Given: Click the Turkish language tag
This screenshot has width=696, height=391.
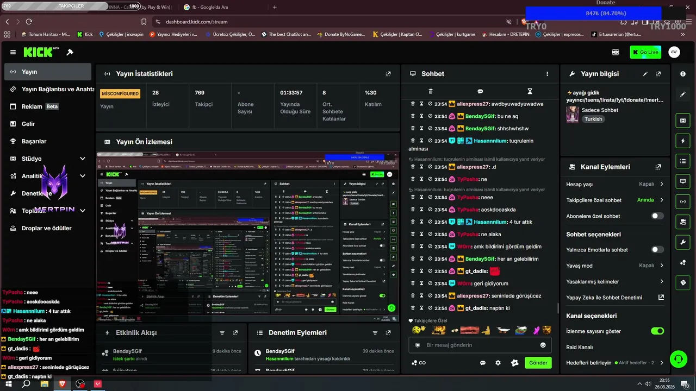Looking at the screenshot, I should click(593, 119).
